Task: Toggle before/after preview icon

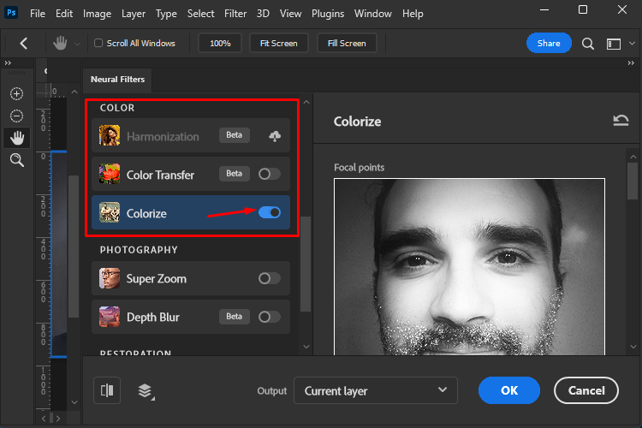Action: (x=107, y=390)
